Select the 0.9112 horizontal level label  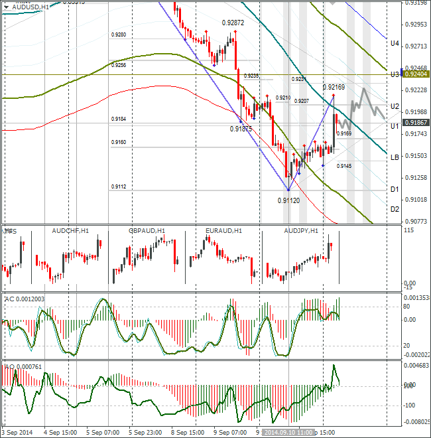[118, 186]
